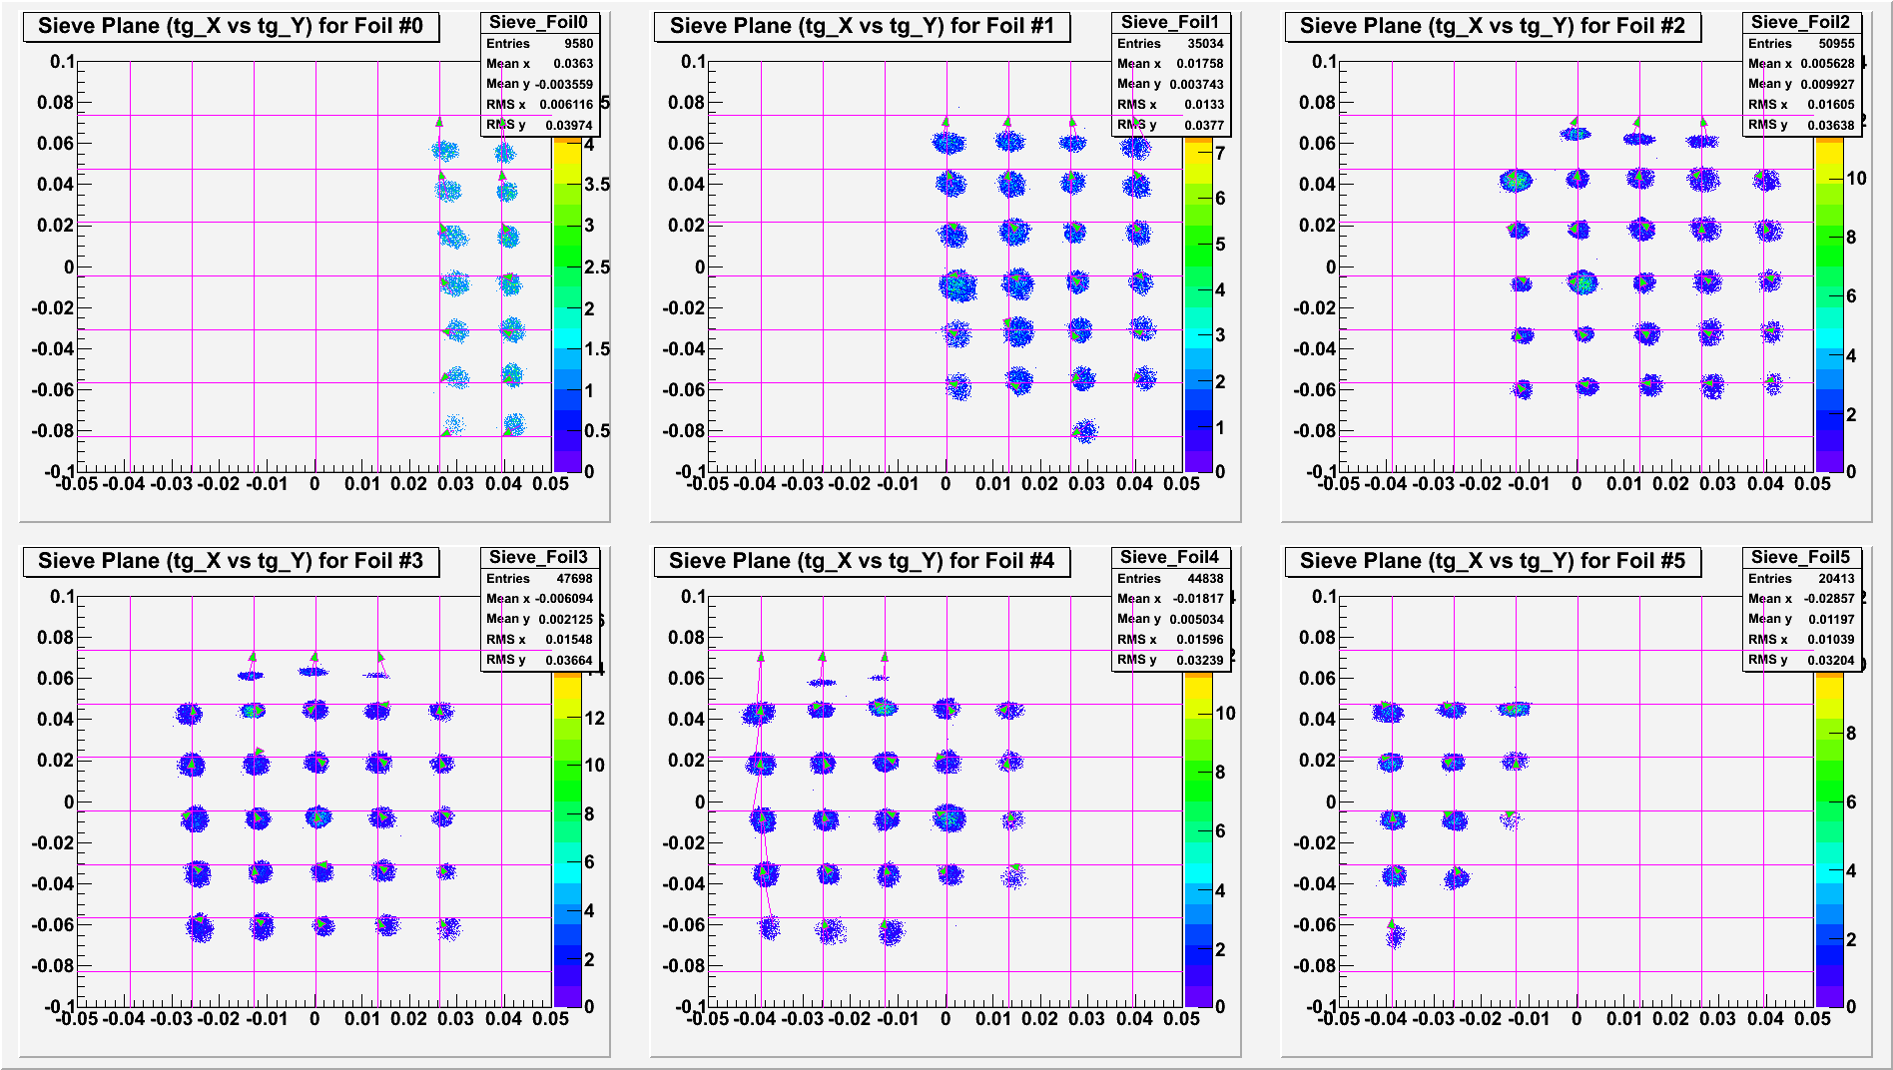Image resolution: width=1893 pixels, height=1070 pixels.
Task: Click the RMS x 0.01596 stats row
Action: coord(1170,640)
